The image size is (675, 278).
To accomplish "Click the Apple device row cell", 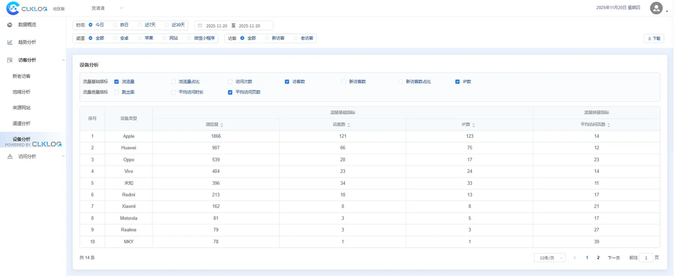I will click(x=129, y=136).
